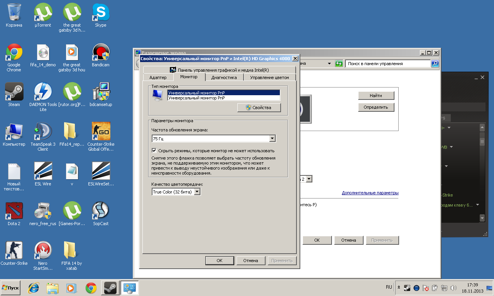Open dropdown next to 'родам клаву 6...' entry
The height and width of the screenshot is (296, 494).
(x=477, y=205)
